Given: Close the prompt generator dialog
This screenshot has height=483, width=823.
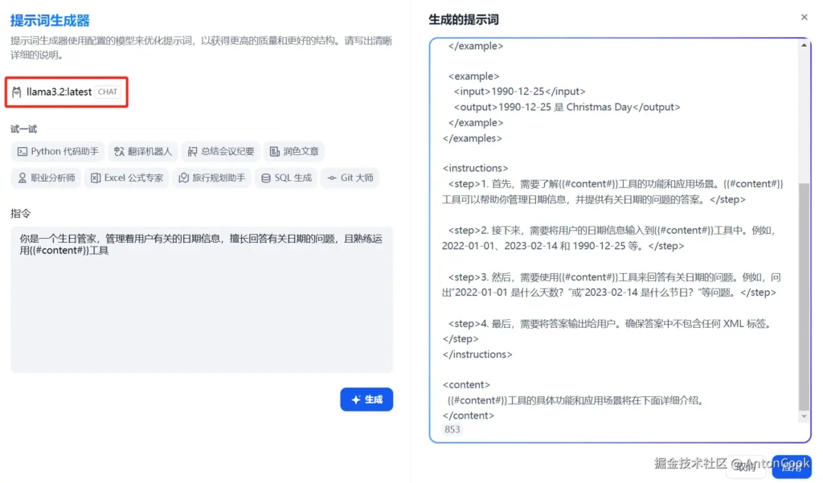Looking at the screenshot, I should pos(804,18).
